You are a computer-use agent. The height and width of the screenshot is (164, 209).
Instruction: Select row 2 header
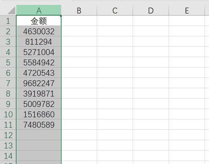(8, 31)
